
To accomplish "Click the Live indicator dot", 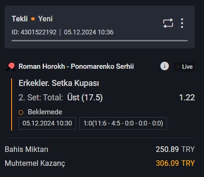I will [178, 67].
